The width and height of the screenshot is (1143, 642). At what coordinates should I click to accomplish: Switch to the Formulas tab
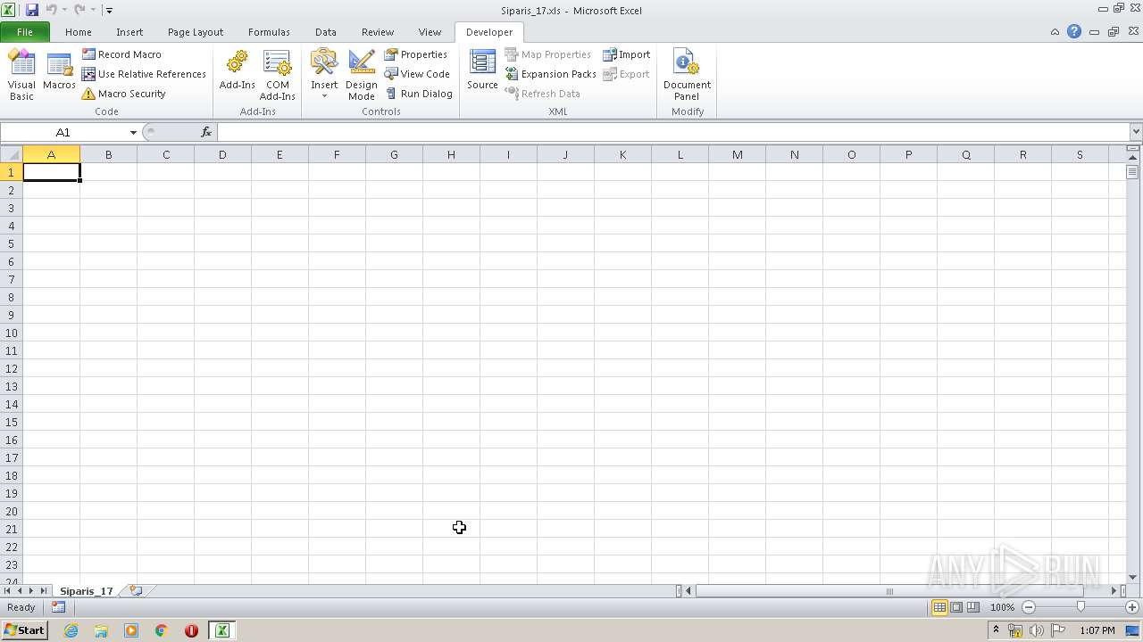[269, 32]
